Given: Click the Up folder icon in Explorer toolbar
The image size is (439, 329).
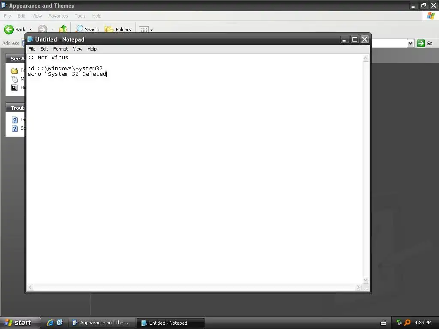Looking at the screenshot, I should [x=63, y=29].
